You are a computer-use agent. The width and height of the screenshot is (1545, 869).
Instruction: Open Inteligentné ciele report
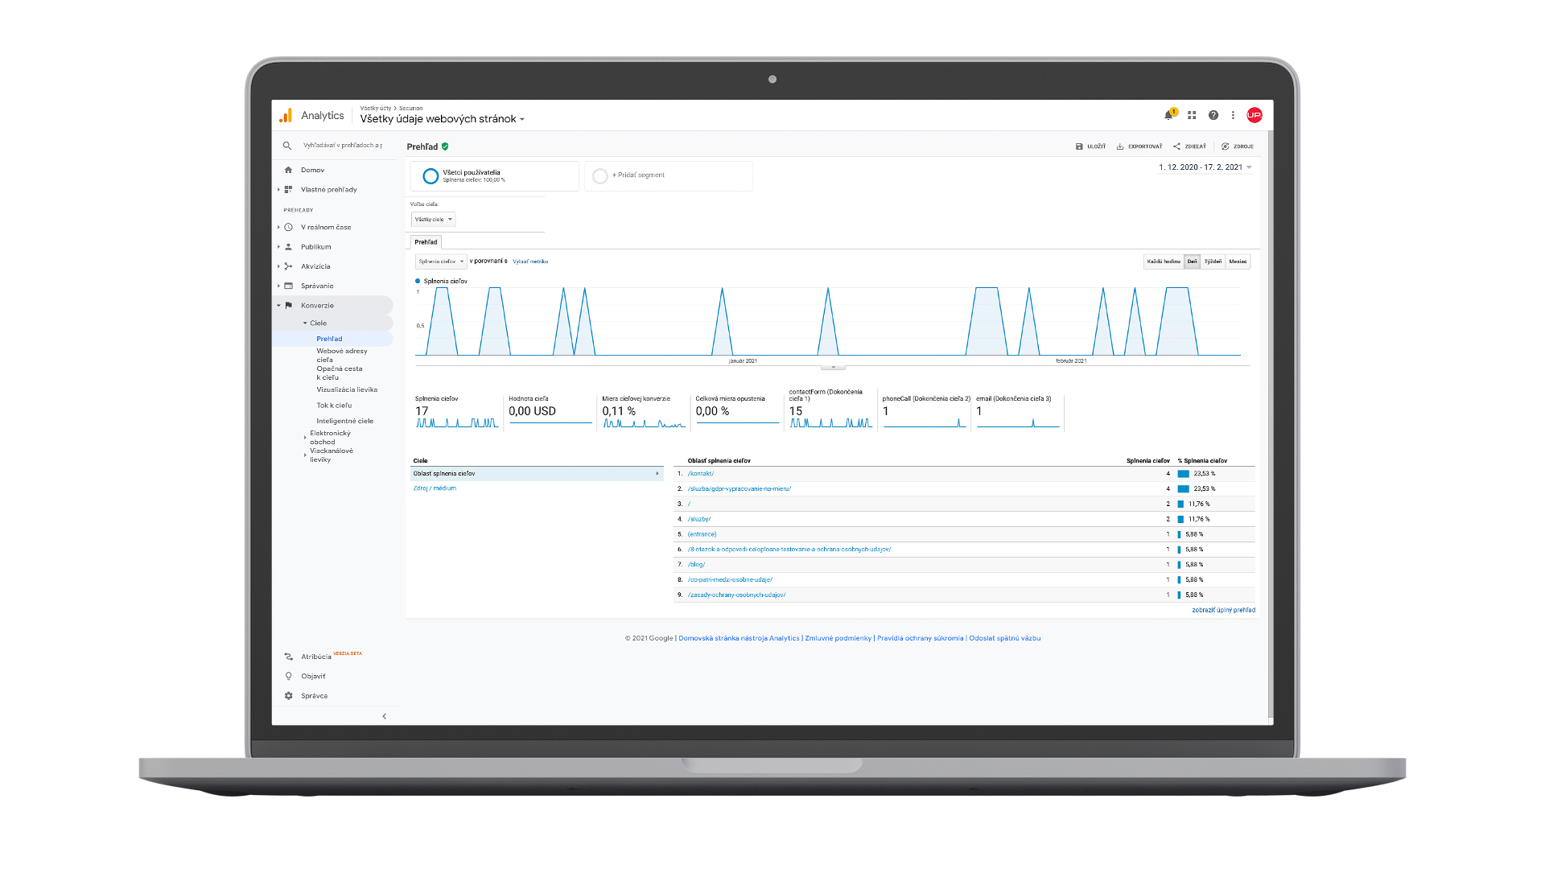click(x=344, y=421)
